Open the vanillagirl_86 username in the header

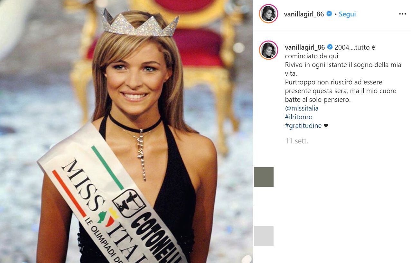304,14
